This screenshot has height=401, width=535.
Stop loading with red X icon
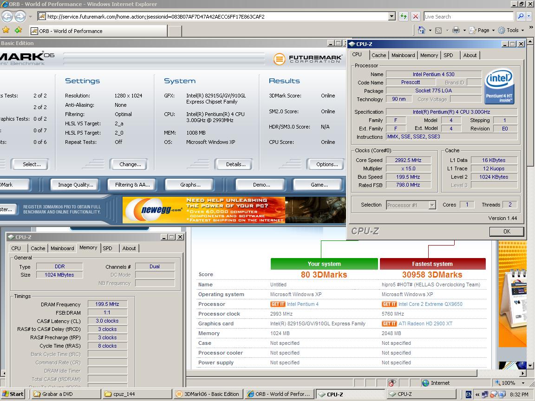click(415, 16)
